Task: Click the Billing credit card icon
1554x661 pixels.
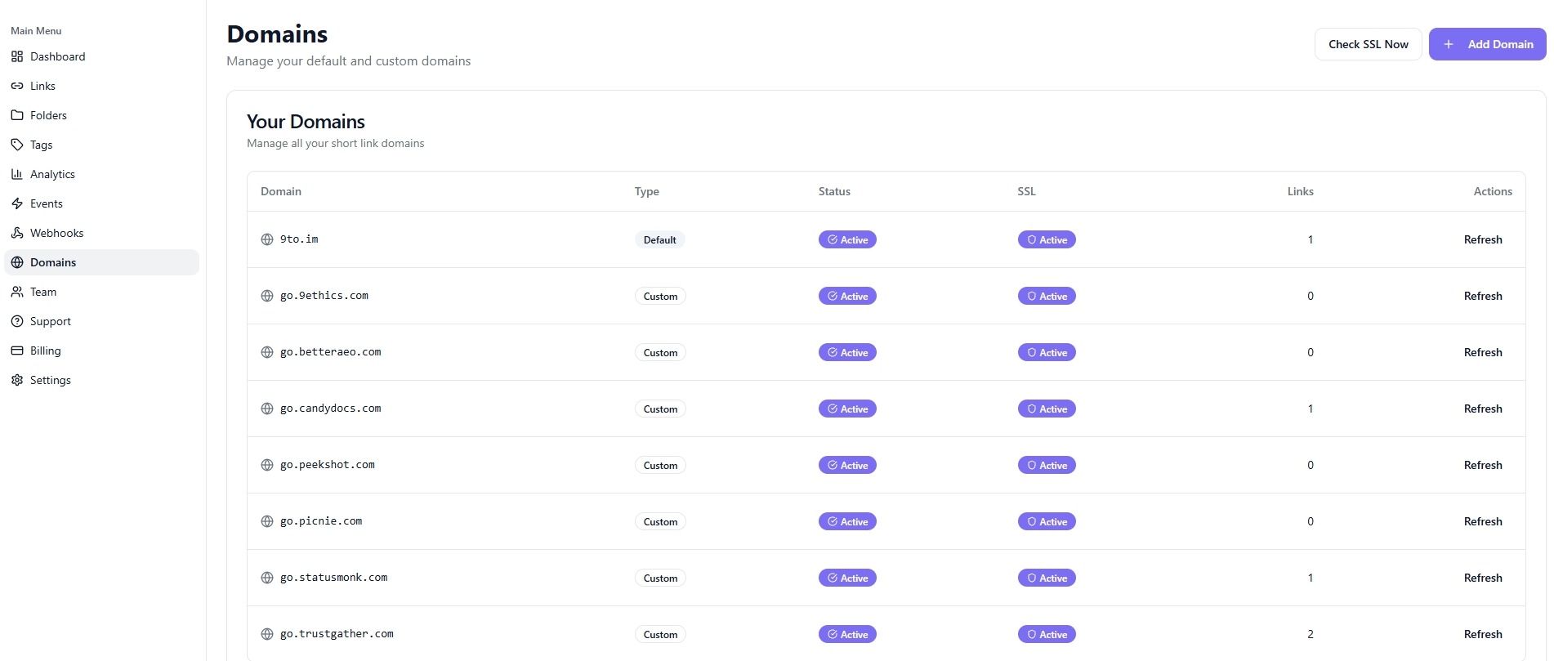Action: click(17, 351)
